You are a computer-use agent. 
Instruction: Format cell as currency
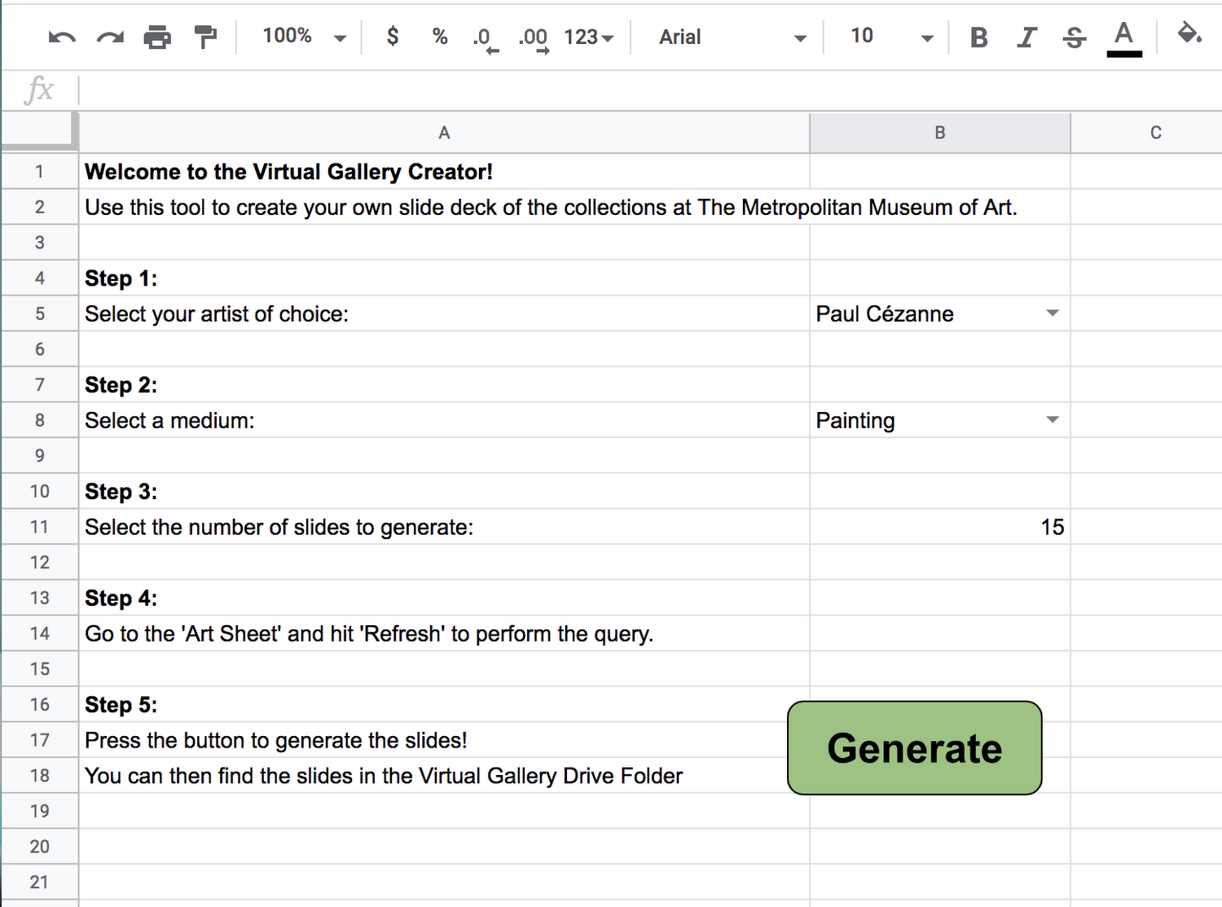pos(393,36)
